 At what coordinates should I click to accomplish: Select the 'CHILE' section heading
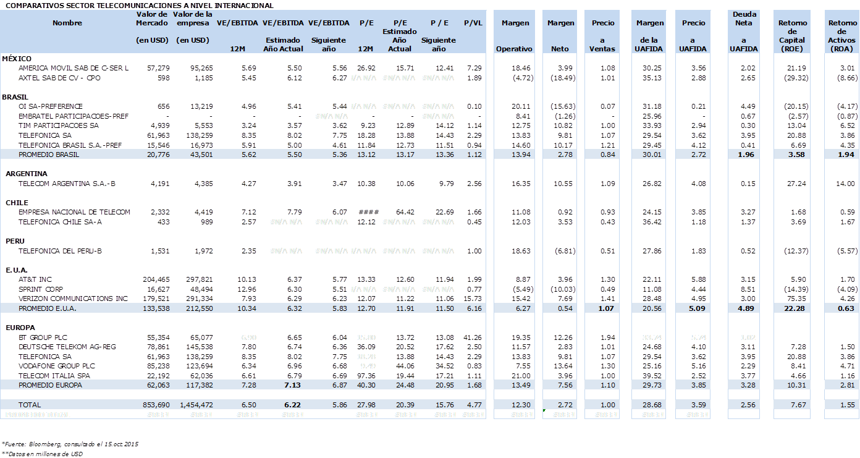pyautogui.click(x=17, y=203)
